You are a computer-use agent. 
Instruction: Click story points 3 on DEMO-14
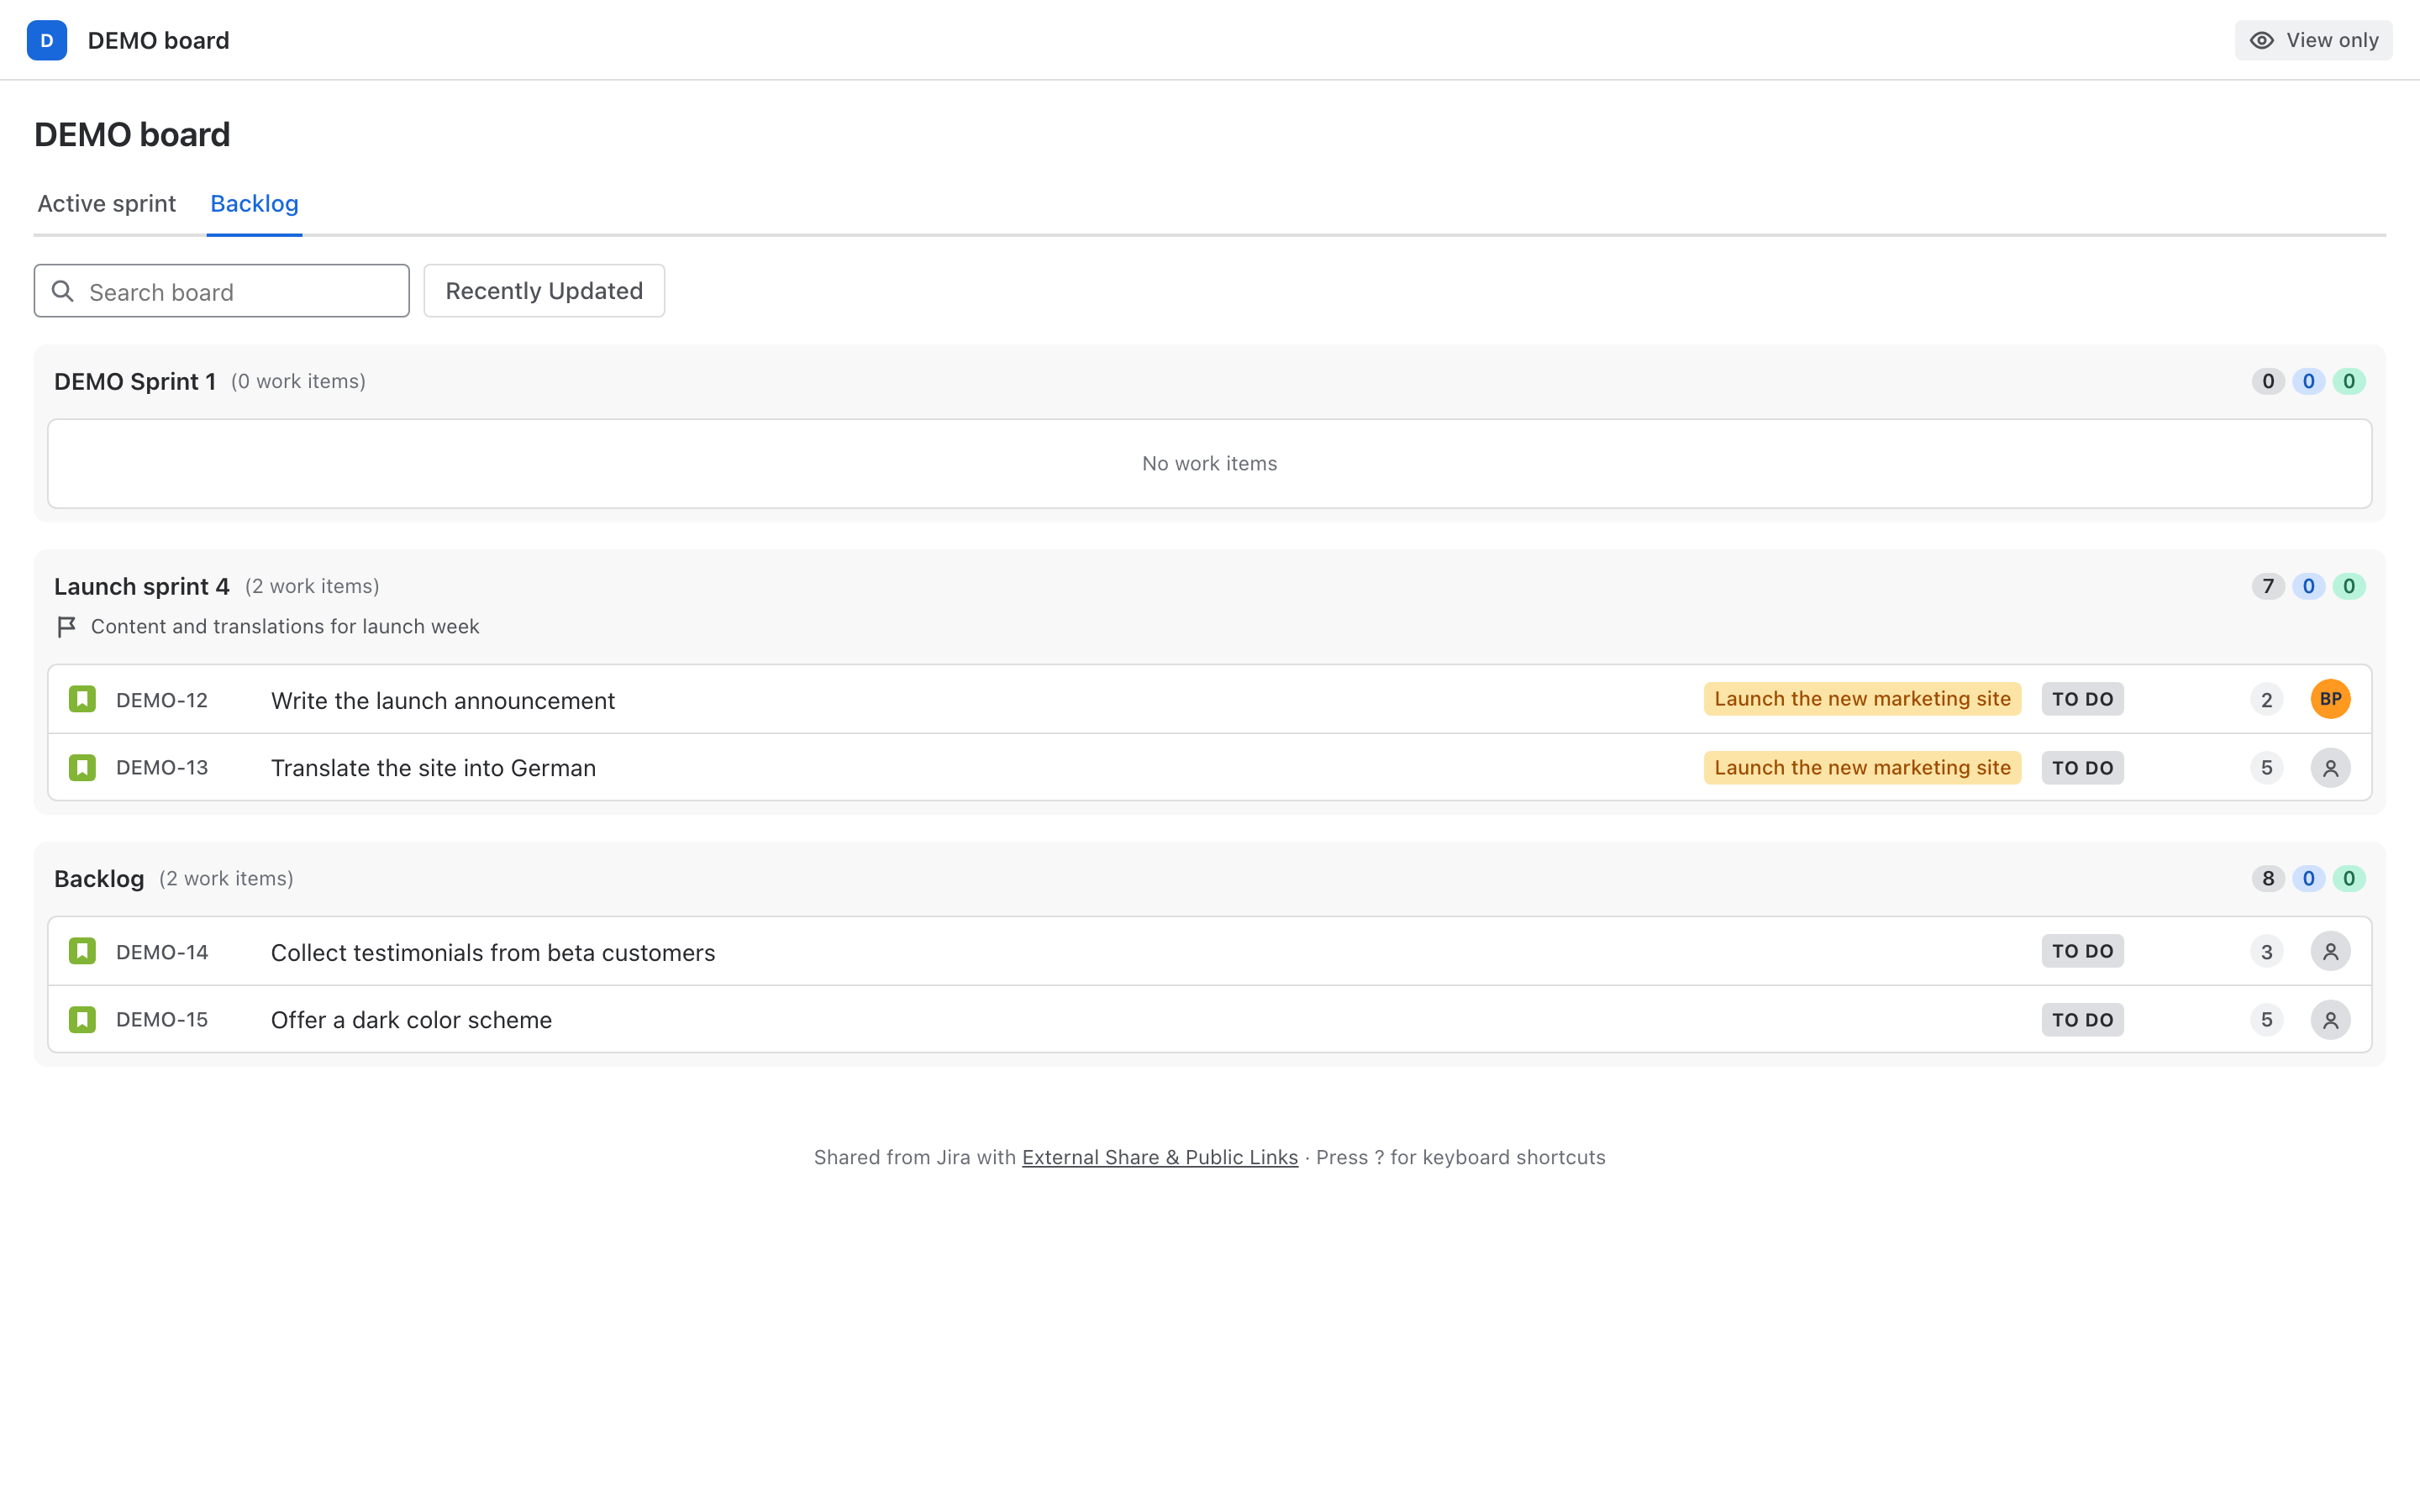pyautogui.click(x=2266, y=951)
